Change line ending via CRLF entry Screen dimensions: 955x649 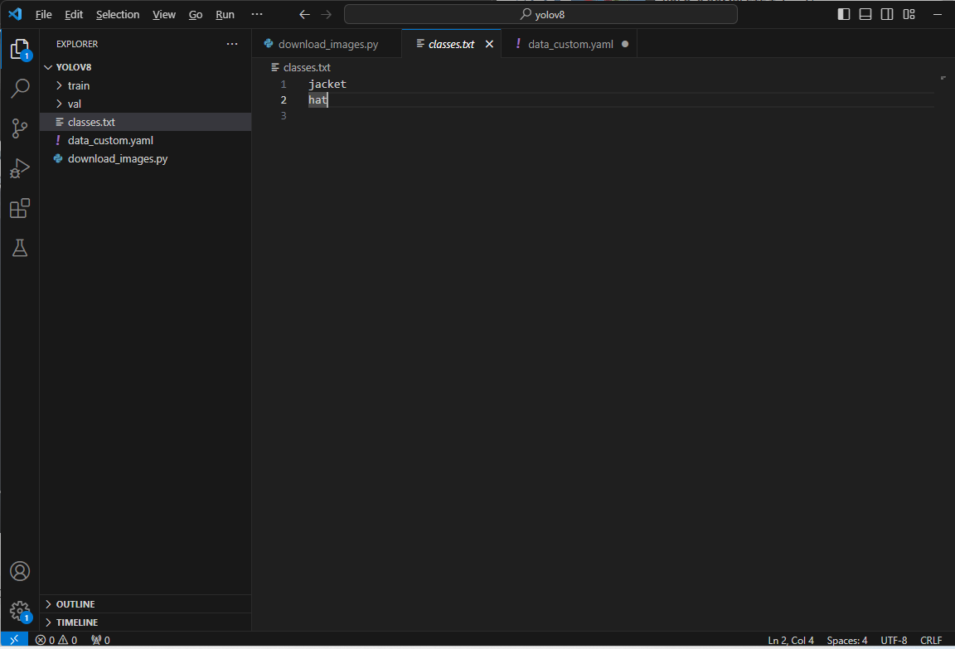click(931, 640)
